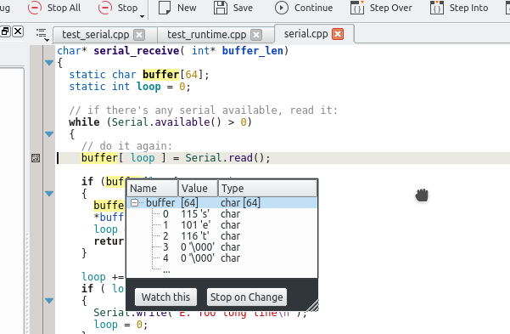Click the '// do it again:' comment

126,146
